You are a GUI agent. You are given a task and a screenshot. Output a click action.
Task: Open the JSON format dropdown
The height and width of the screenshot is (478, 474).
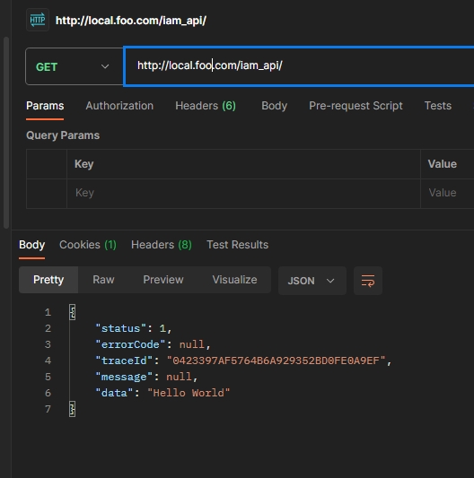point(312,281)
